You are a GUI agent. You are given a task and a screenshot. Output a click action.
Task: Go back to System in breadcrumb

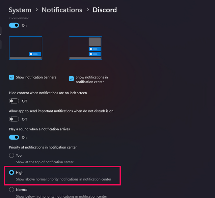coord(20,10)
